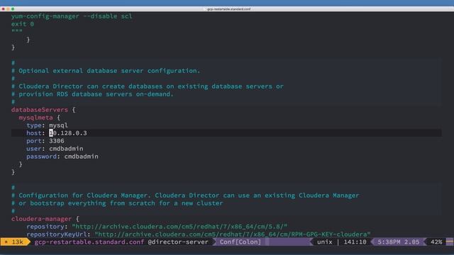454x255 pixels.
Task: Click comment line starting 'Cloudera Director can create databases'
Action: pyautogui.click(x=148, y=86)
